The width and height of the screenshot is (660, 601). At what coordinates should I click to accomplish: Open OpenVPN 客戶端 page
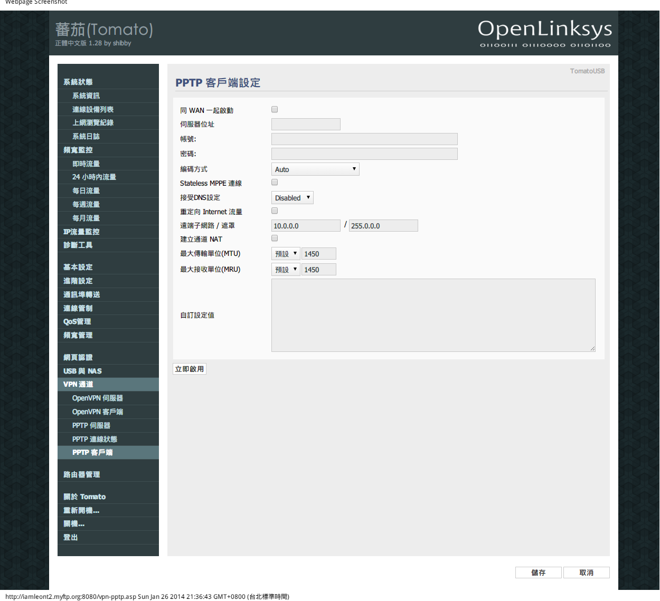point(108,412)
